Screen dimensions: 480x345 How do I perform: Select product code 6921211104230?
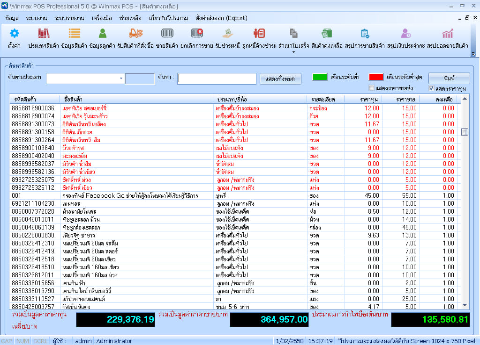(33, 203)
